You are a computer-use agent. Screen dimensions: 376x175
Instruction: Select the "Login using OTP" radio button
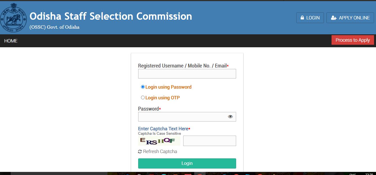143,97
